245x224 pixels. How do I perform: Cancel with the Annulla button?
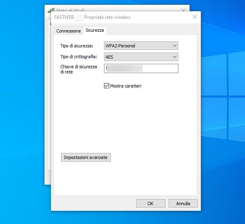pos(183,204)
